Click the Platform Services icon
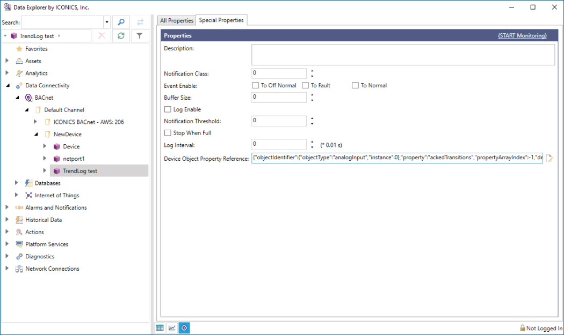This screenshot has width=564, height=335. 19,244
